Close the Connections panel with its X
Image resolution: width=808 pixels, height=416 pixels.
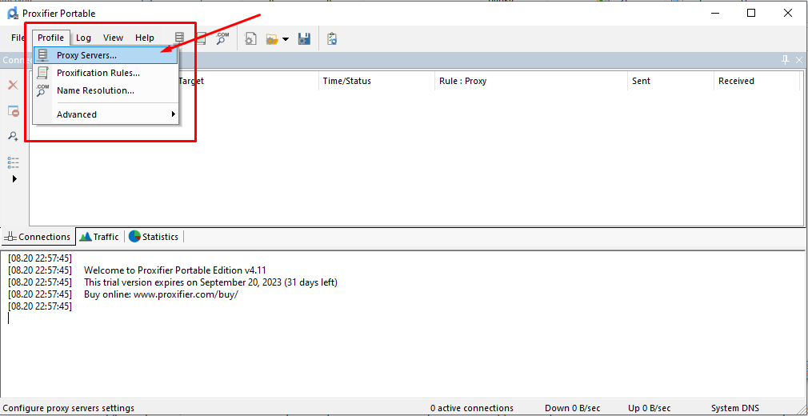coord(799,60)
